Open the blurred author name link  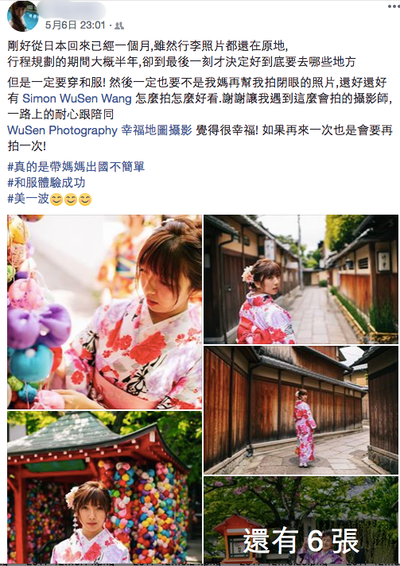72,10
